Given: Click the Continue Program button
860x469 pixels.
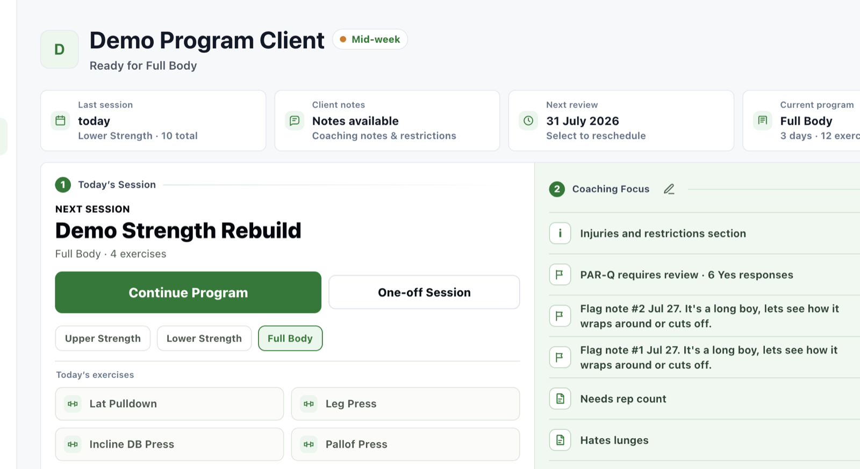Looking at the screenshot, I should pyautogui.click(x=188, y=292).
